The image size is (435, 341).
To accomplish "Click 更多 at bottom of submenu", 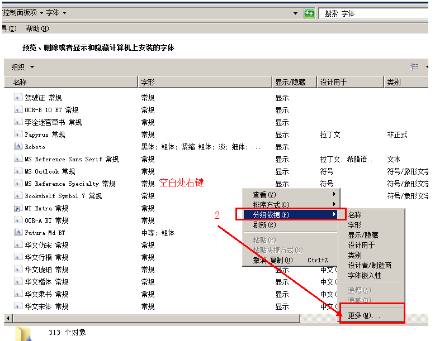I will (364, 315).
